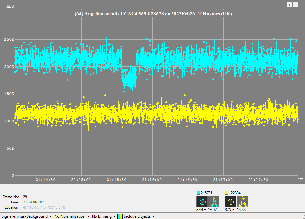Screen dimensions: 305x219
Task: Click the red frame marker on yellow curve
Action: pyautogui.click(x=17, y=109)
